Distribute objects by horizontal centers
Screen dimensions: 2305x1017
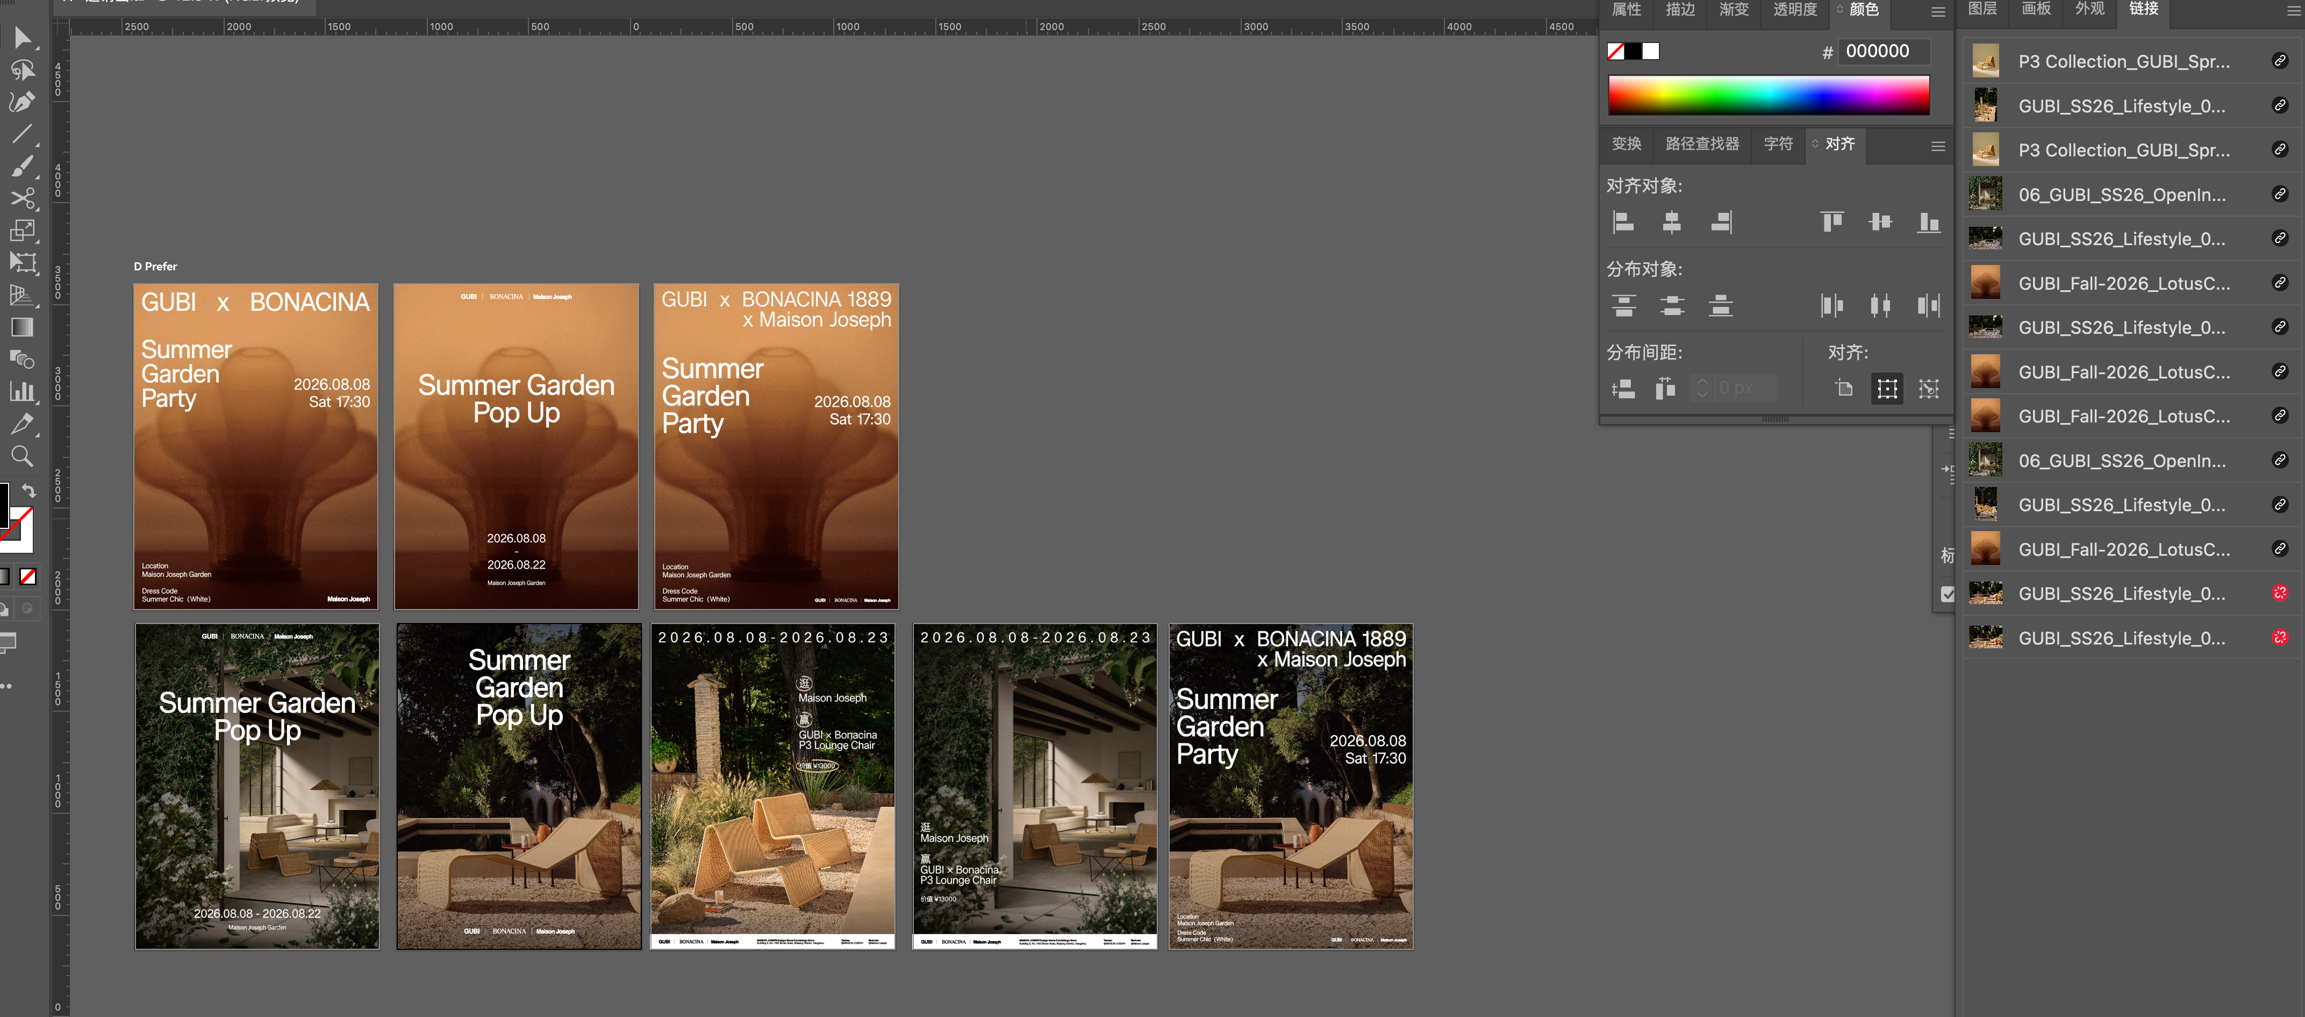click(x=1880, y=306)
